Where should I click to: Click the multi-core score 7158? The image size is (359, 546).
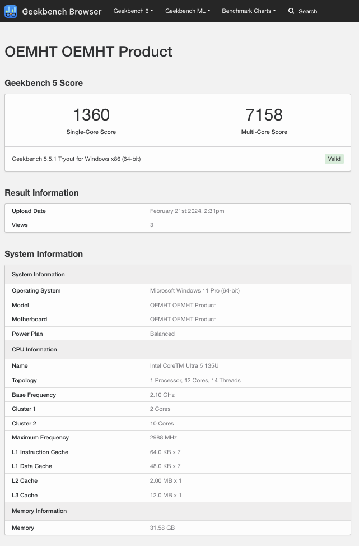pyautogui.click(x=264, y=115)
